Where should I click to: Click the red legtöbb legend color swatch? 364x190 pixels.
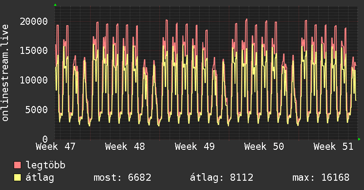click(18, 165)
